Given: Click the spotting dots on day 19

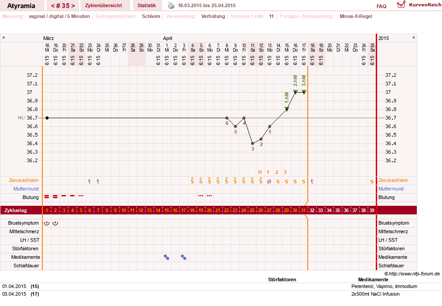Looking at the screenshot, I should 200,195.
